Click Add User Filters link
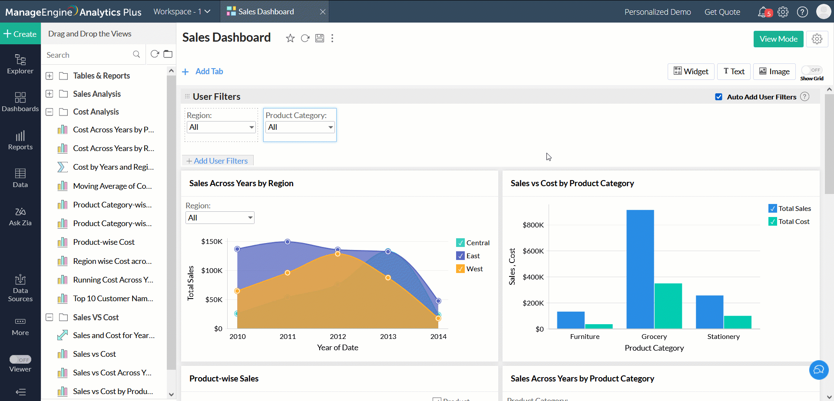 pos(217,161)
